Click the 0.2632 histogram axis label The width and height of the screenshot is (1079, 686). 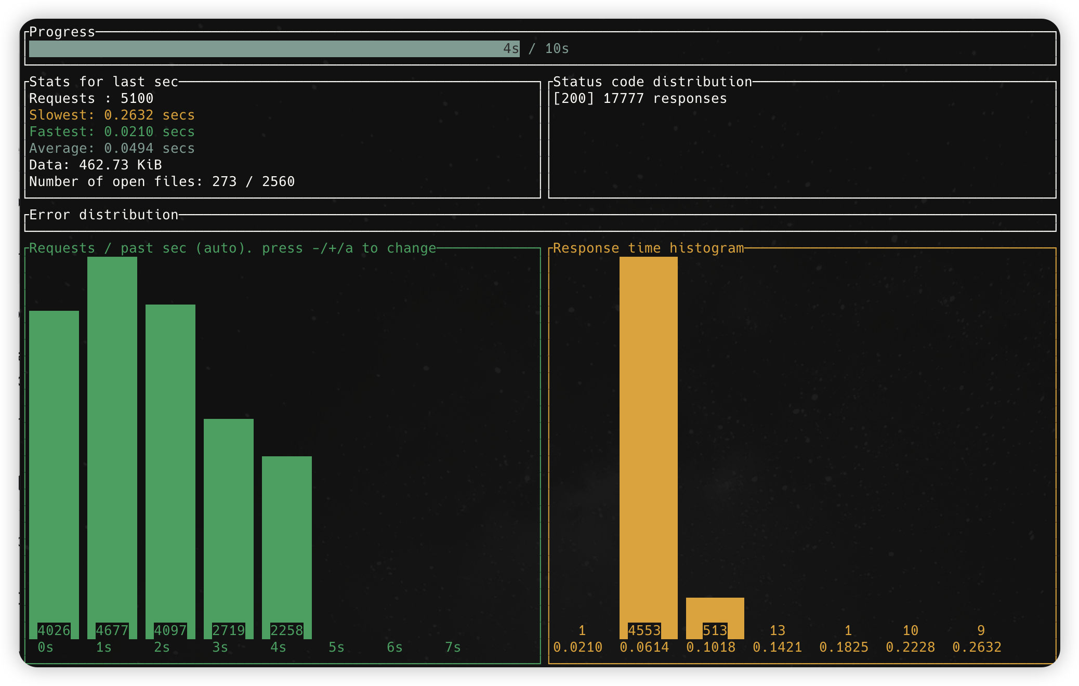(977, 648)
